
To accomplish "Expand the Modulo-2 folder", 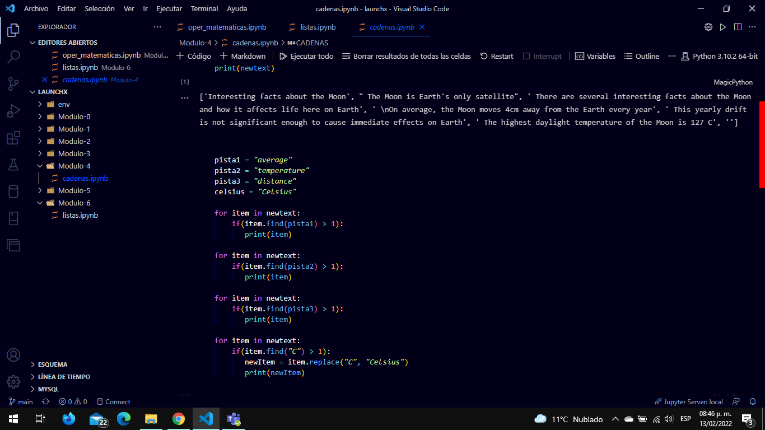I will coord(74,141).
